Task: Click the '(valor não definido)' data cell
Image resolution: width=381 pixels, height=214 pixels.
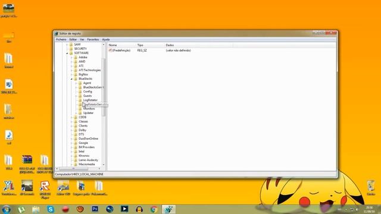Action: 178,51
